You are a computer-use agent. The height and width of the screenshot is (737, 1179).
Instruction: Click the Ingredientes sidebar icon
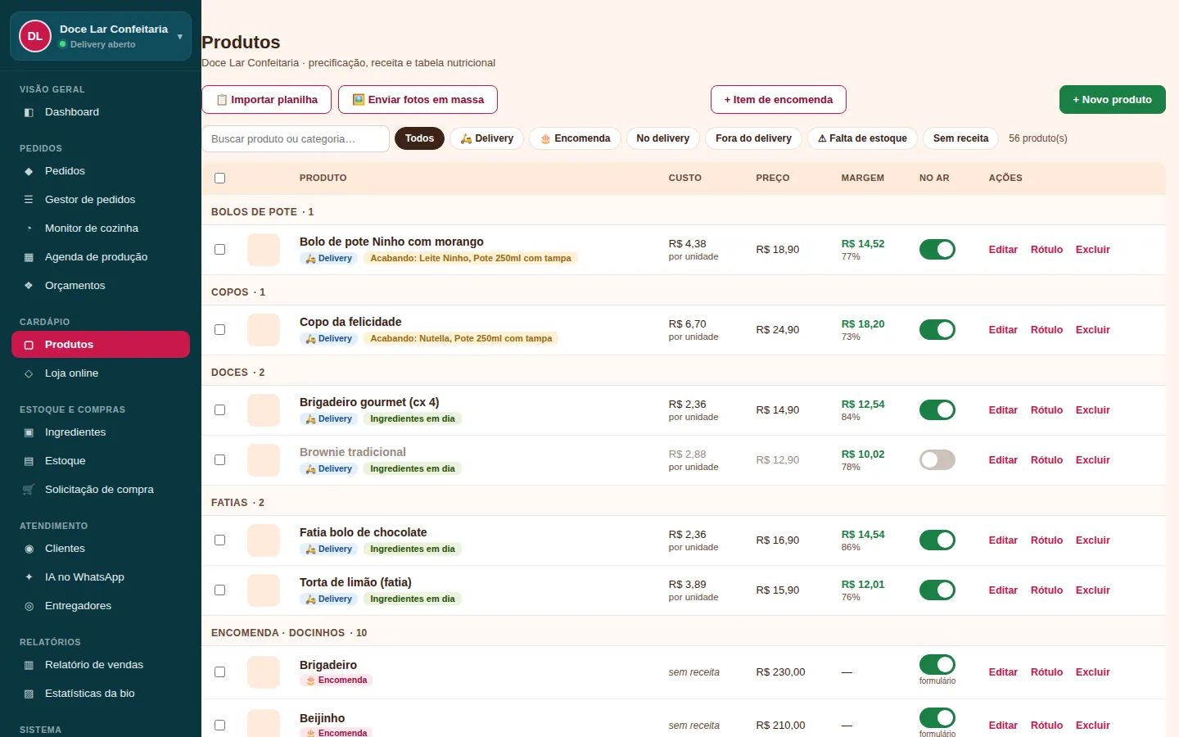pos(29,432)
